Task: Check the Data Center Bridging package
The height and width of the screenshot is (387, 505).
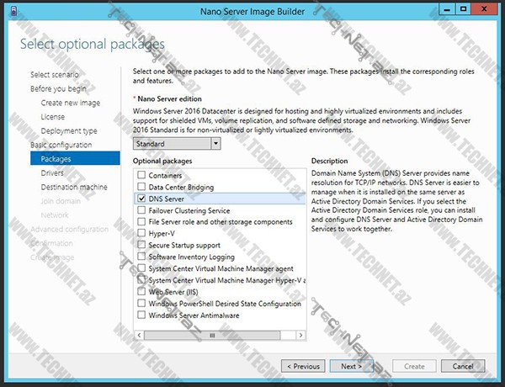Action: tap(141, 187)
